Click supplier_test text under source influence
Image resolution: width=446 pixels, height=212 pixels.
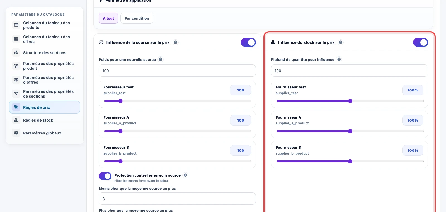point(115,93)
